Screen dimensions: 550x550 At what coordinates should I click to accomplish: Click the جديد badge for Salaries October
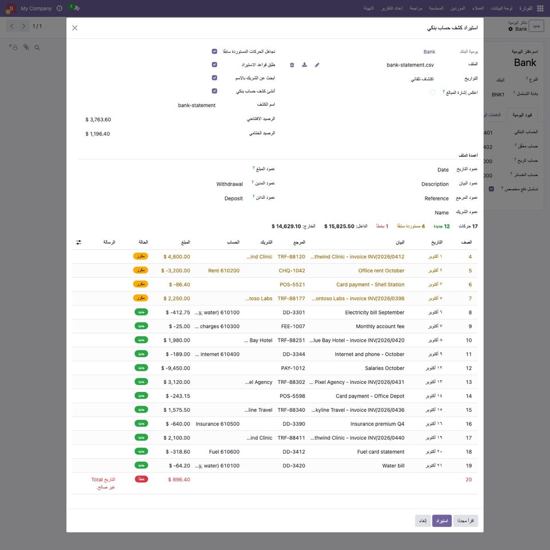pos(142,368)
